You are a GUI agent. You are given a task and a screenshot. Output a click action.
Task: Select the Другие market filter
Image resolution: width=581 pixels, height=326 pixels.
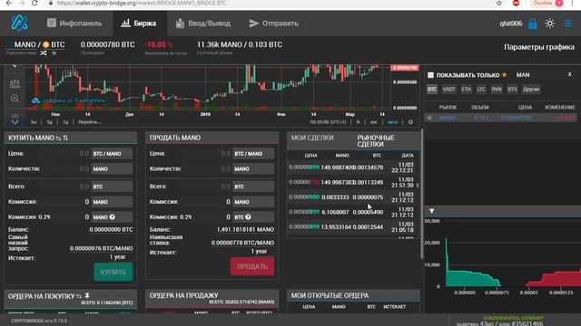[x=531, y=89]
